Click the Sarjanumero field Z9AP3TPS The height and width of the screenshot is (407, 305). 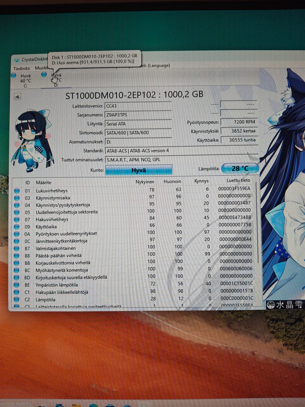click(x=138, y=115)
